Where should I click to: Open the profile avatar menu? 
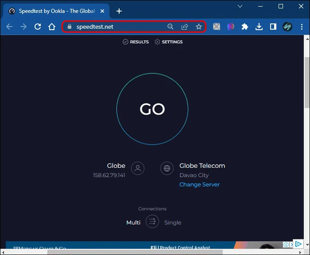click(x=287, y=27)
